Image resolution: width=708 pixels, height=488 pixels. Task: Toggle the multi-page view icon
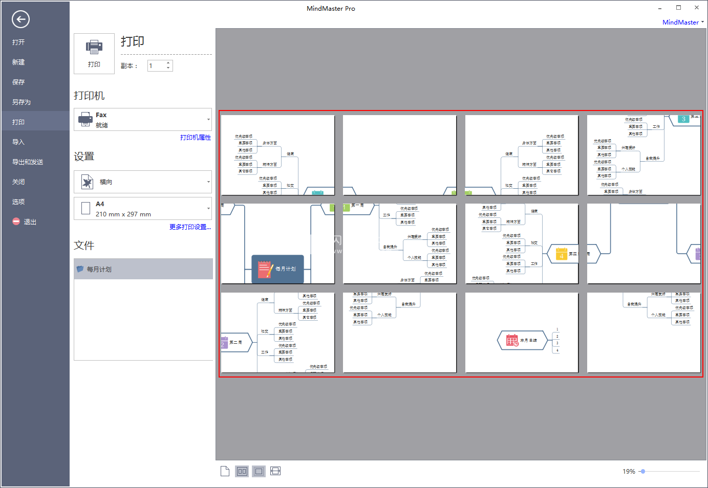pyautogui.click(x=242, y=471)
